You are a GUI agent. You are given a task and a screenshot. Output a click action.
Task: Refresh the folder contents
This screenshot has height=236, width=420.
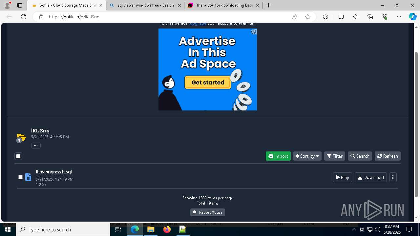pos(388,156)
